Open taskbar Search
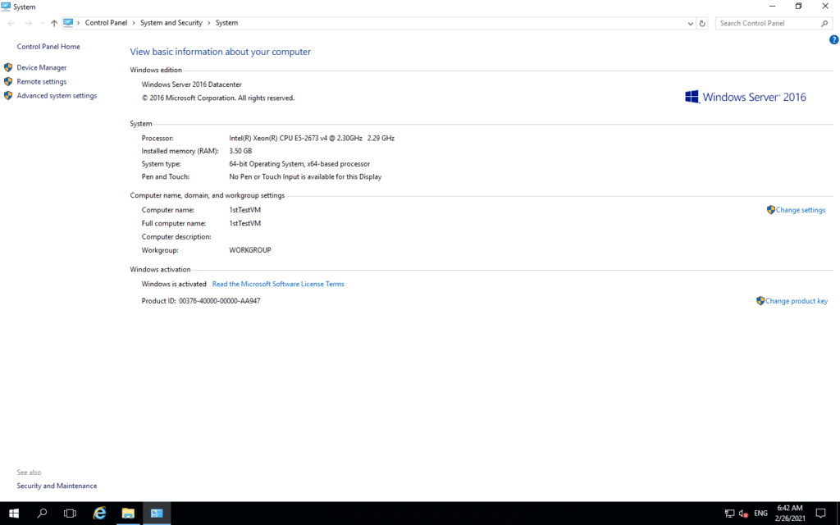The image size is (840, 525). click(x=42, y=514)
